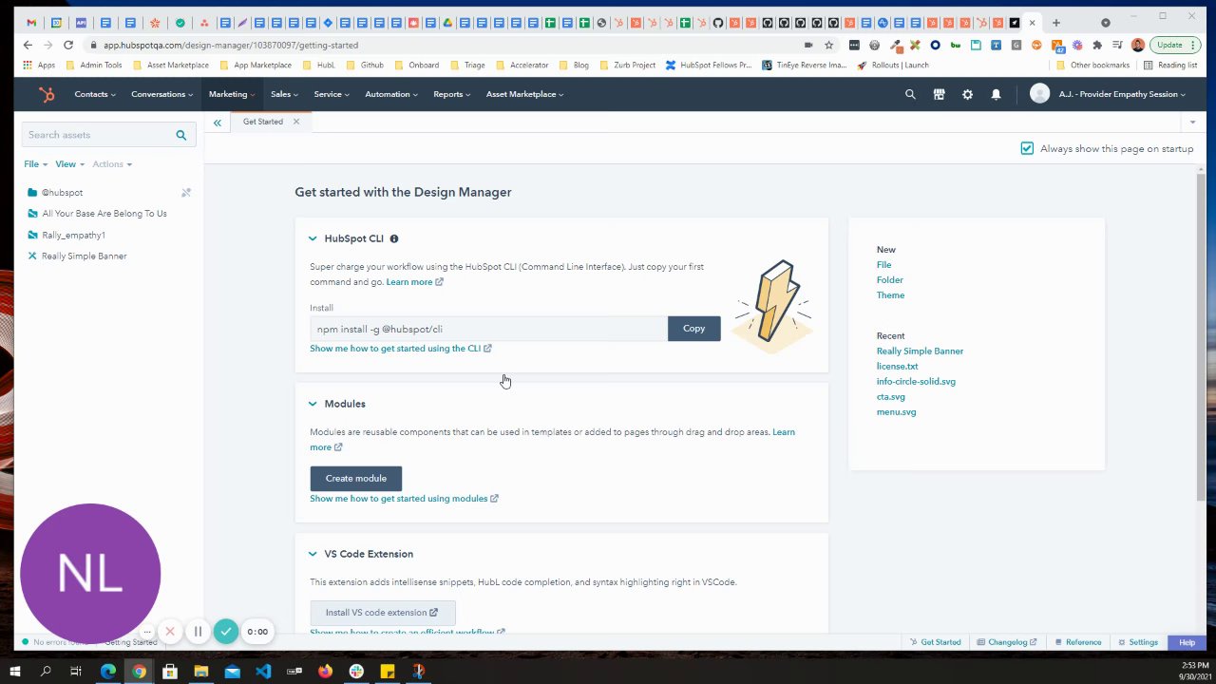Click the info icon next to HubSpot CLI
This screenshot has height=684, width=1216.
tap(394, 238)
